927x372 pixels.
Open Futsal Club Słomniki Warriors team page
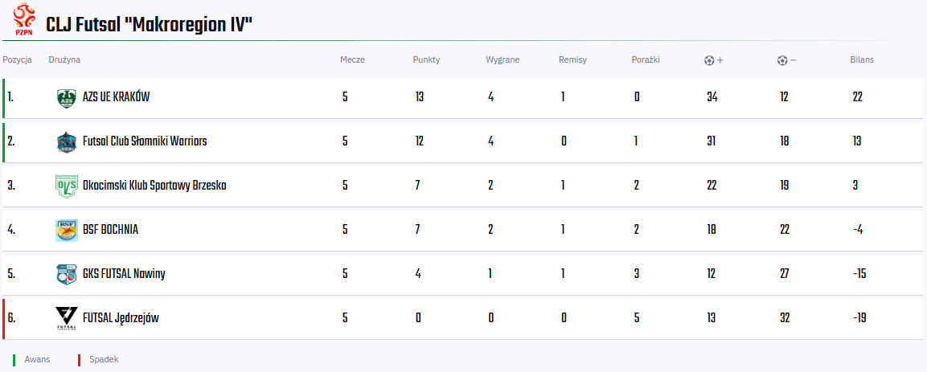click(x=145, y=141)
